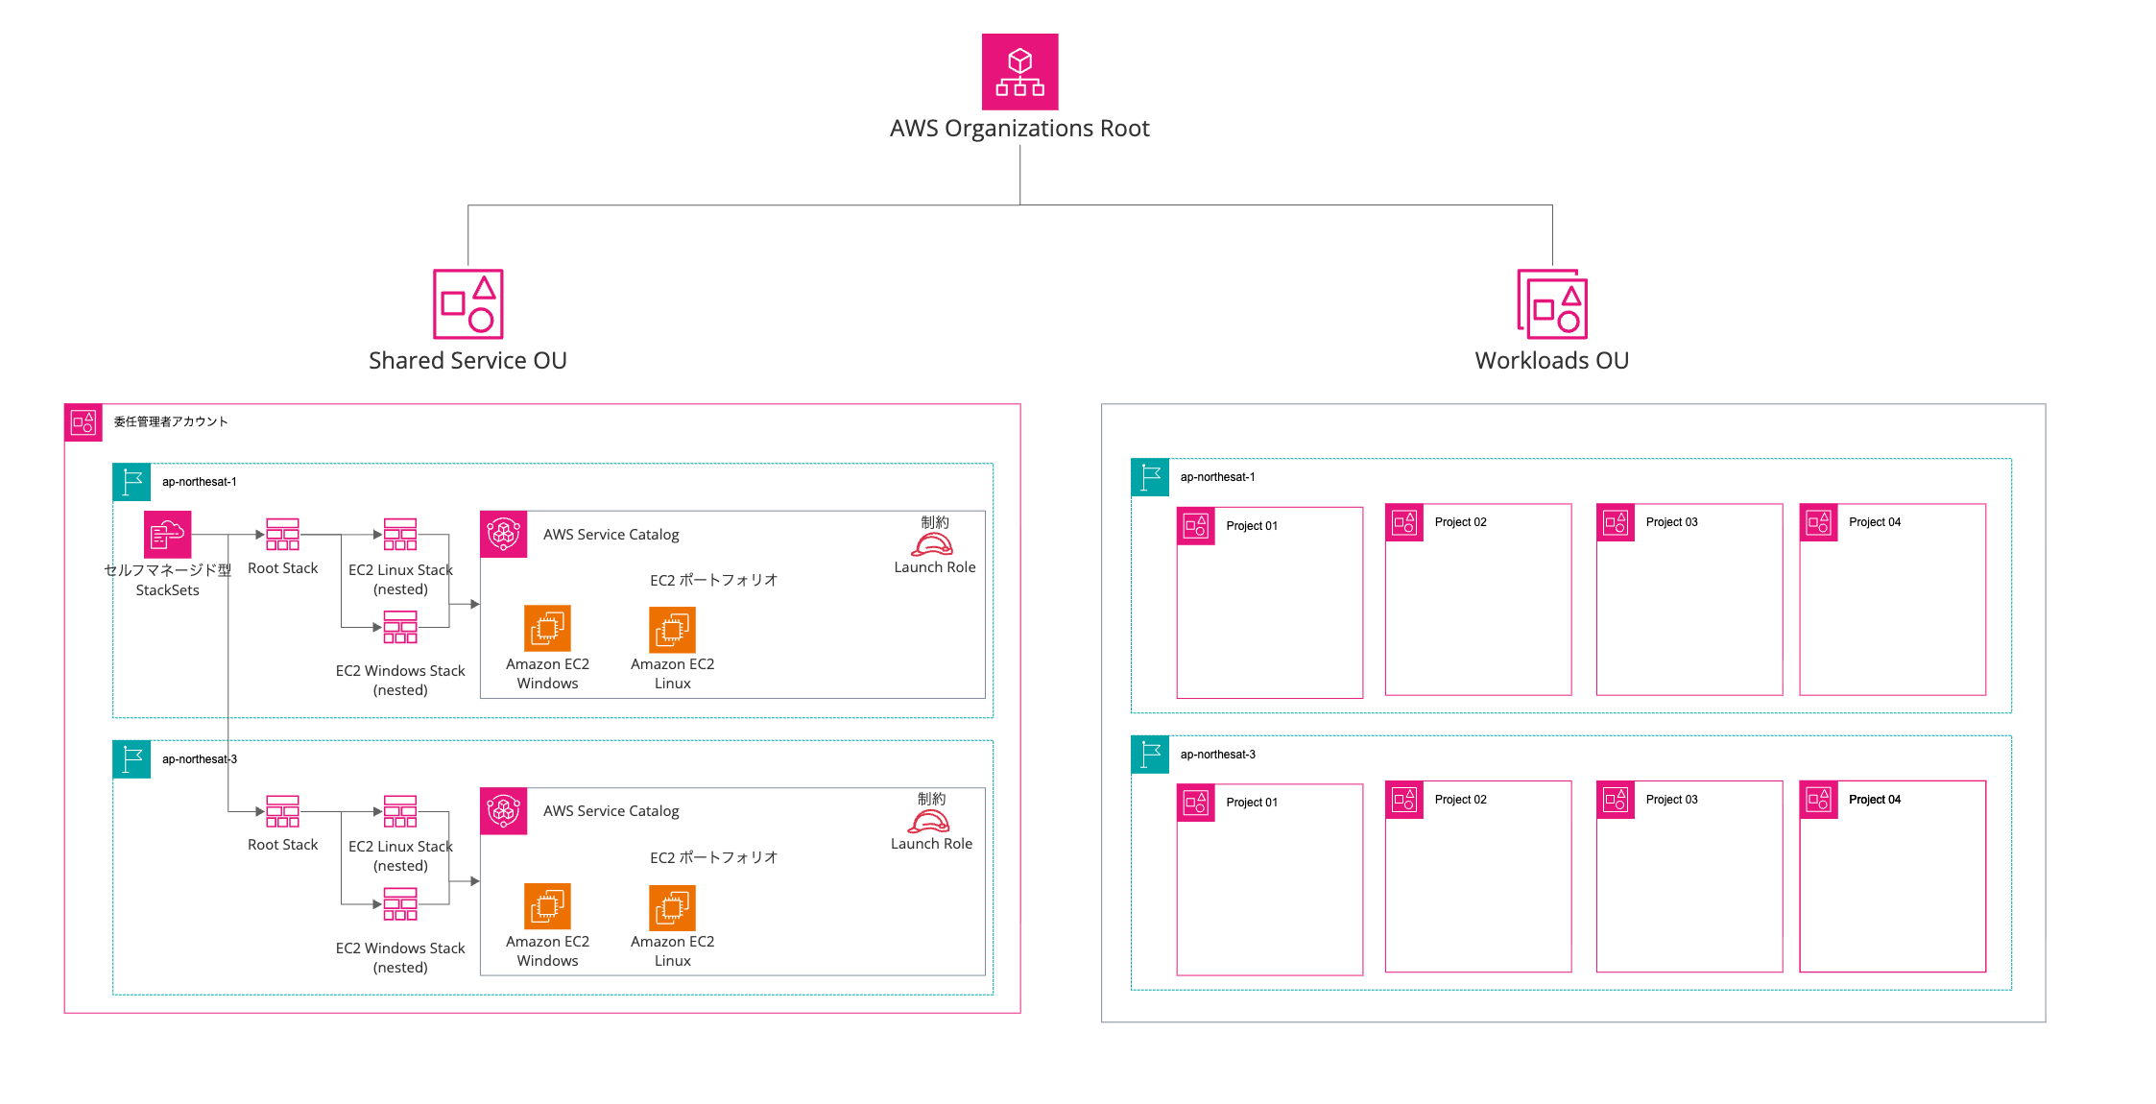Screen dimensions: 2156x1104
Task: Click the EC2 Linux Stack nested icon in ap-northesat-3
Action: pos(400,811)
